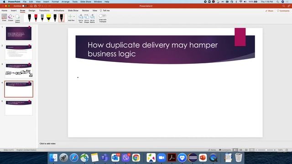
Task: Search the title bar search icon
Action: [284, 6]
